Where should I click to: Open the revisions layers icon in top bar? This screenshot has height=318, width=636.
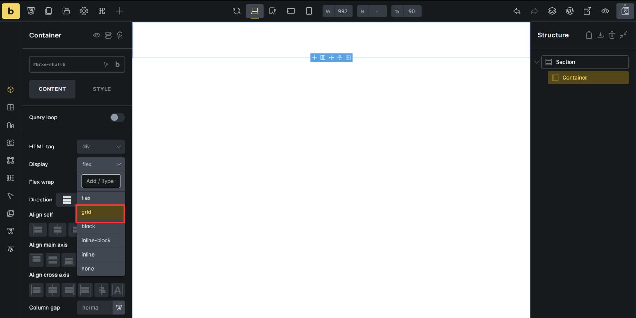552,11
